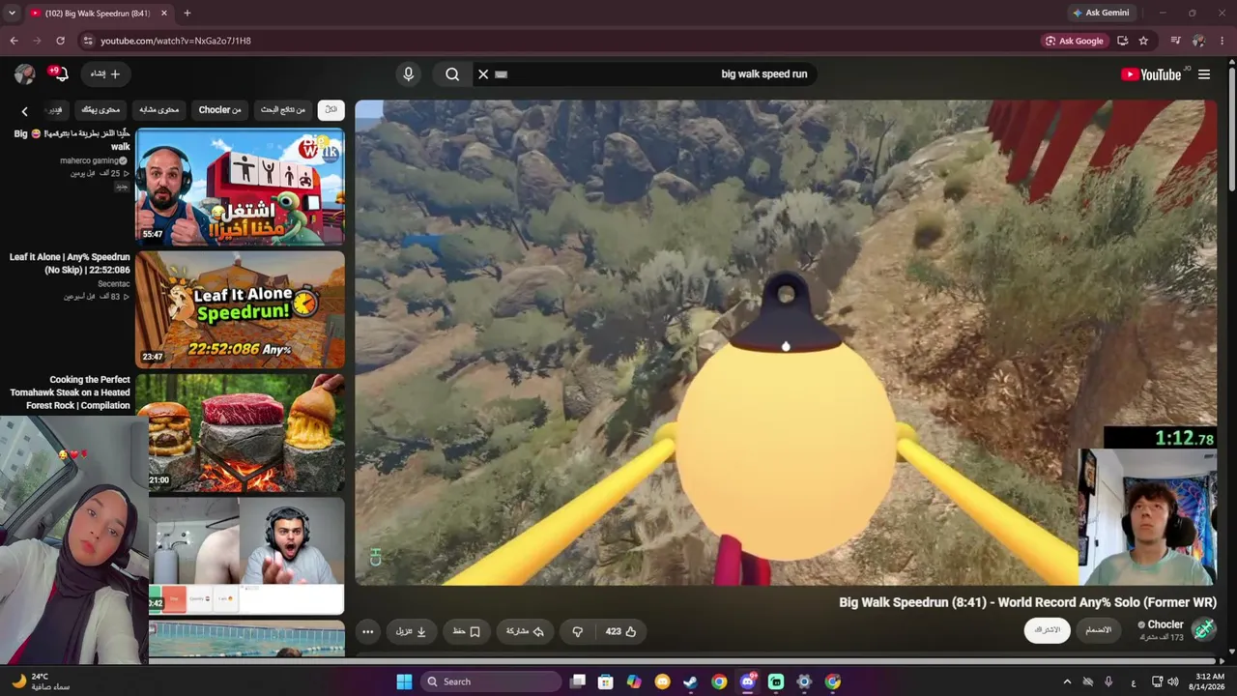
Task: Select 'محتوى يهمّك' filter chip
Action: click(x=101, y=110)
